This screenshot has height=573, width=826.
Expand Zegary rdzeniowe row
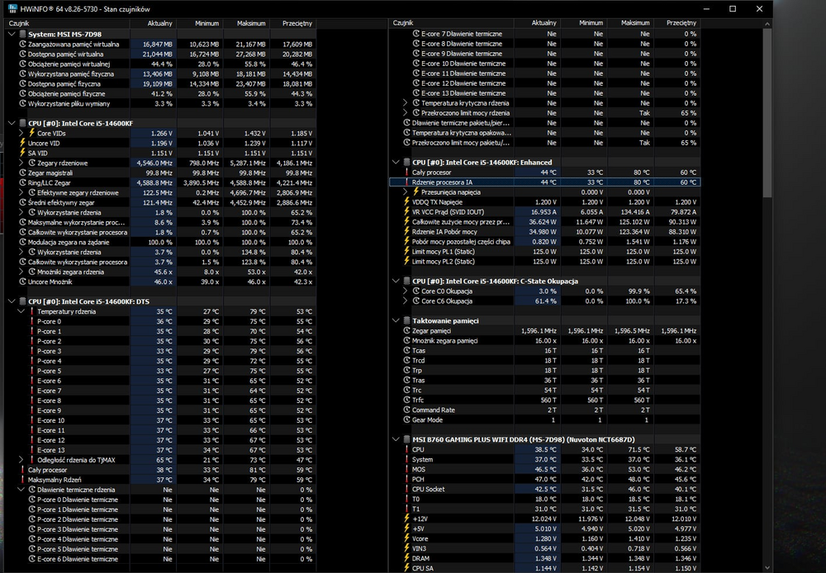[x=21, y=163]
